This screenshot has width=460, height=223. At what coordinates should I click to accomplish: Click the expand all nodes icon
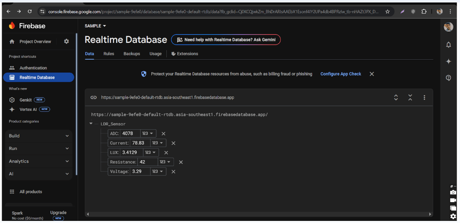pyautogui.click(x=396, y=98)
